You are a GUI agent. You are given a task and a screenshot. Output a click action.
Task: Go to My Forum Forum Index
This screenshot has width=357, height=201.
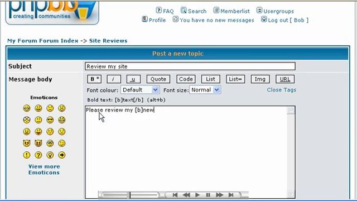pos(43,41)
